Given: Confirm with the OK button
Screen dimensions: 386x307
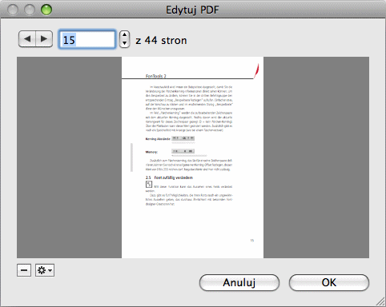Looking at the screenshot, I should coord(329,282).
